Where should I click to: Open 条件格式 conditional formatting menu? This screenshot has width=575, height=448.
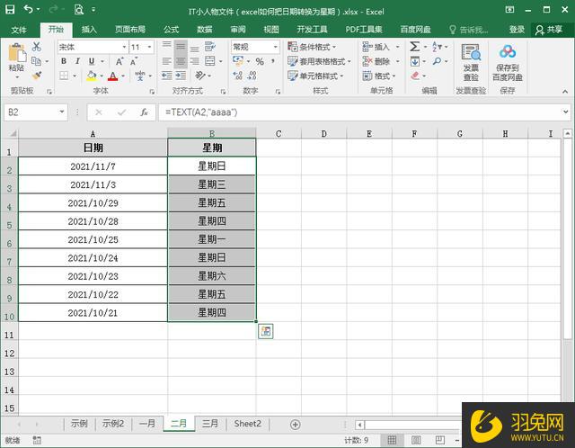(312, 47)
